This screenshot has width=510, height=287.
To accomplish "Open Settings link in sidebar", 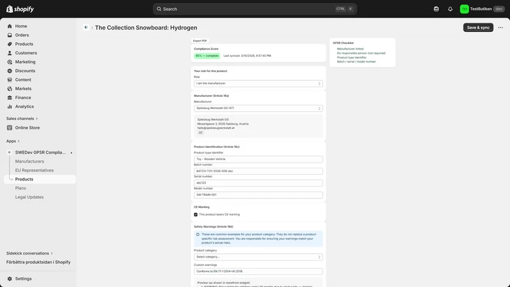I will [23, 279].
